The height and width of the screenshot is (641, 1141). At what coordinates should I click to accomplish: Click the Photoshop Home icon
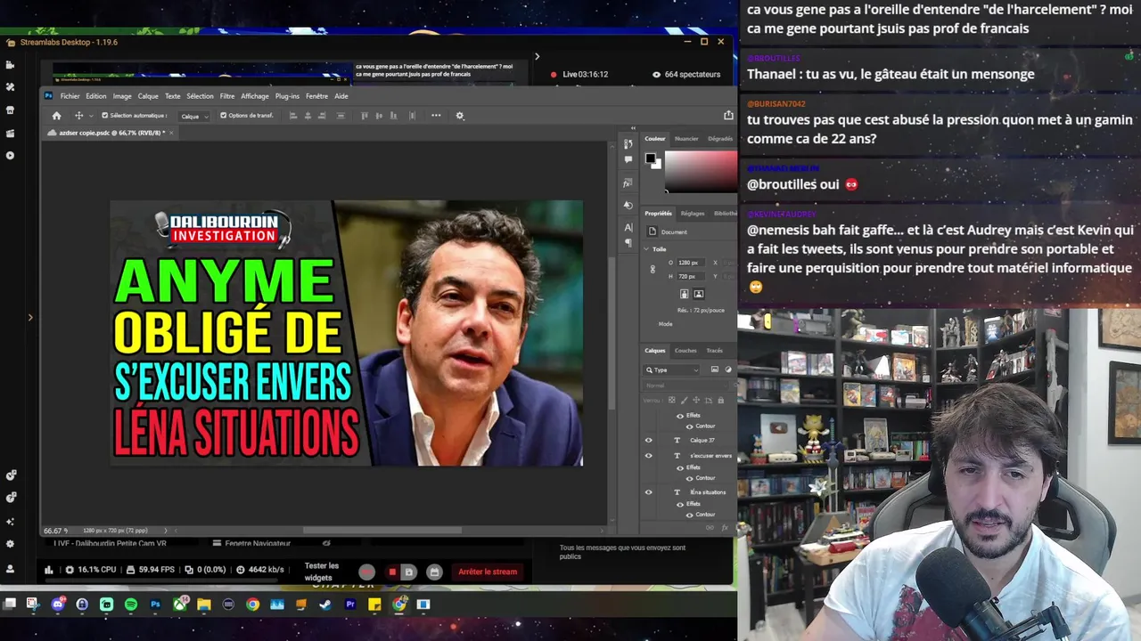[56, 116]
